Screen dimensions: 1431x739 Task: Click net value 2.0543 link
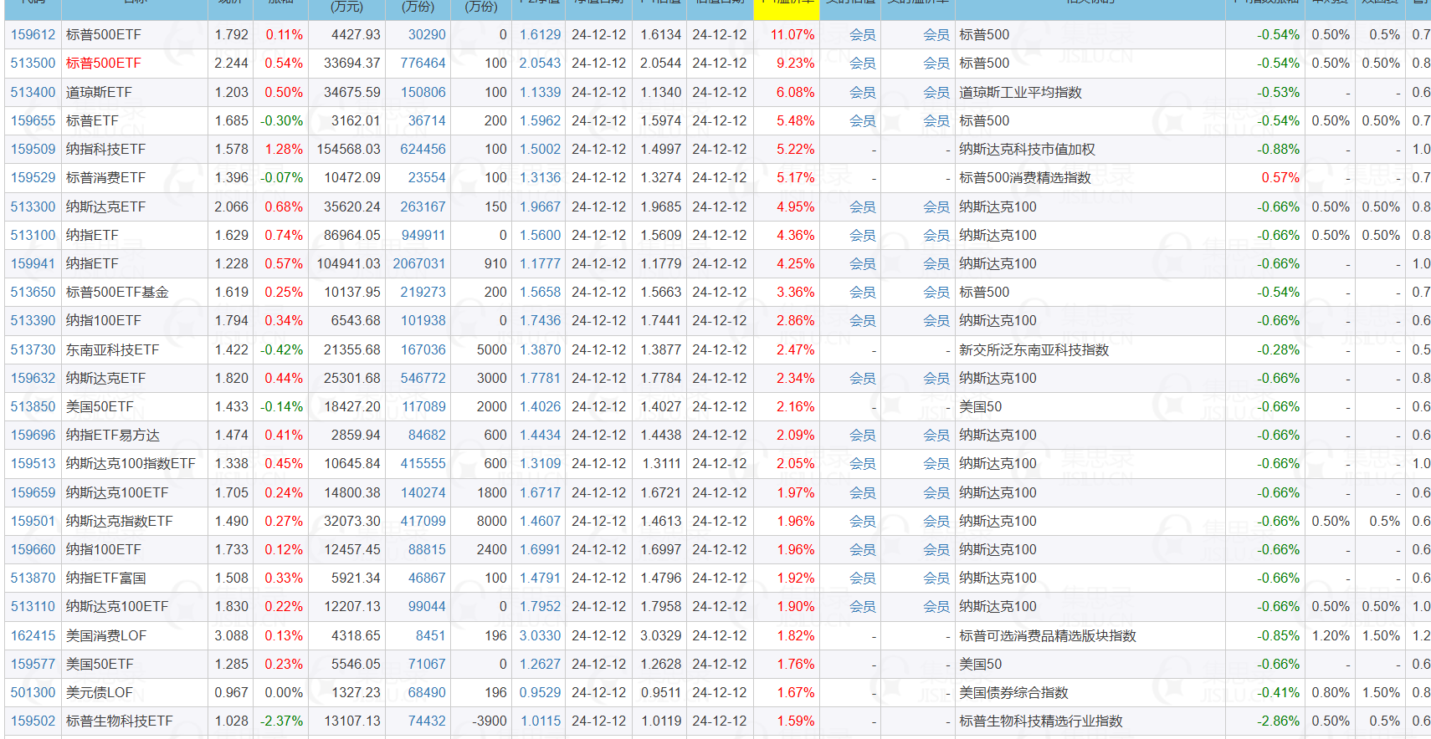[x=541, y=63]
